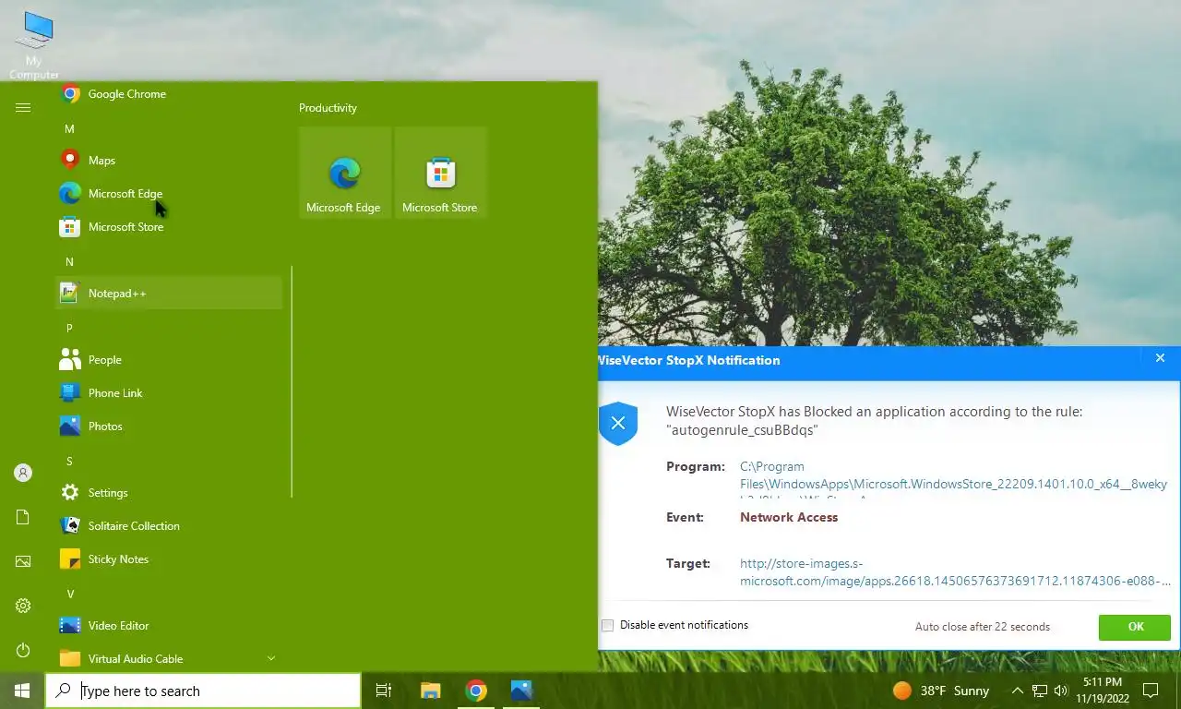This screenshot has width=1181, height=709.
Task: Open the notification center icon
Action: coord(1151,691)
